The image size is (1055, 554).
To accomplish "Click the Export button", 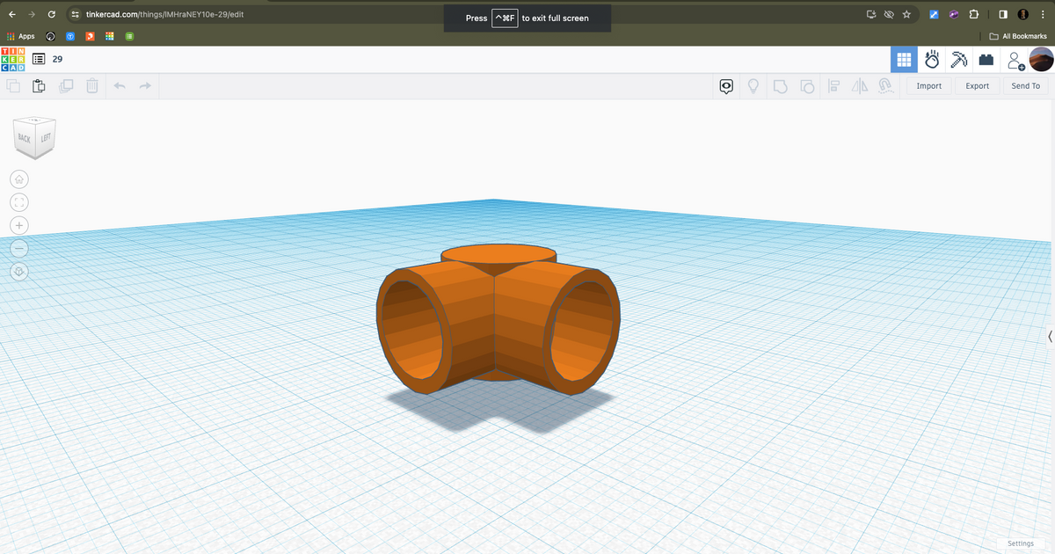I will pos(977,86).
